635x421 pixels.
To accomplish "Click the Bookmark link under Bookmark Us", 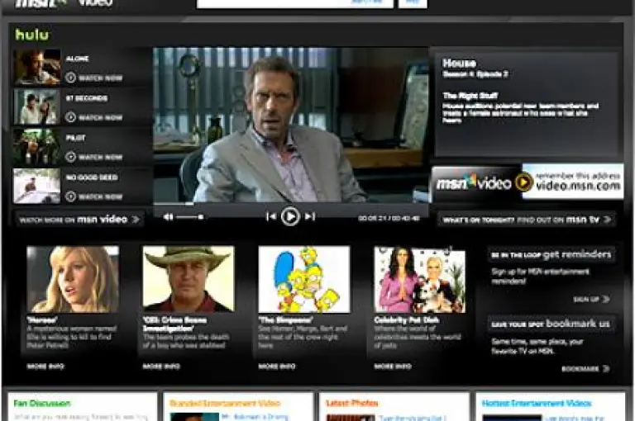I will click(x=585, y=368).
